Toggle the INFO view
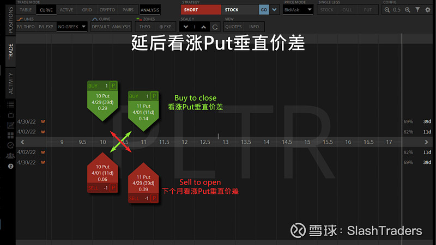436x245 pixels. tap(254, 27)
